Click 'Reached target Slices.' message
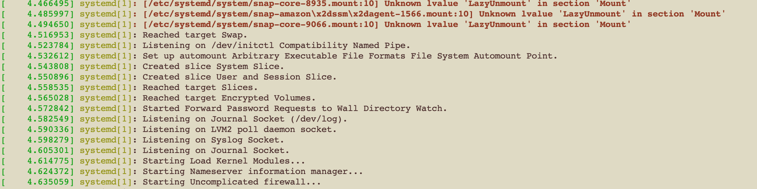757x189 pixels. click(200, 88)
